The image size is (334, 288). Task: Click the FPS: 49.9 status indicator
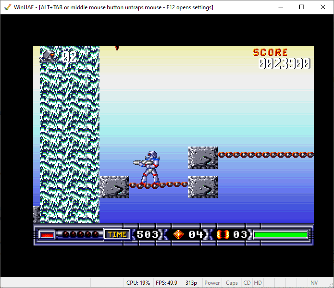(x=167, y=282)
